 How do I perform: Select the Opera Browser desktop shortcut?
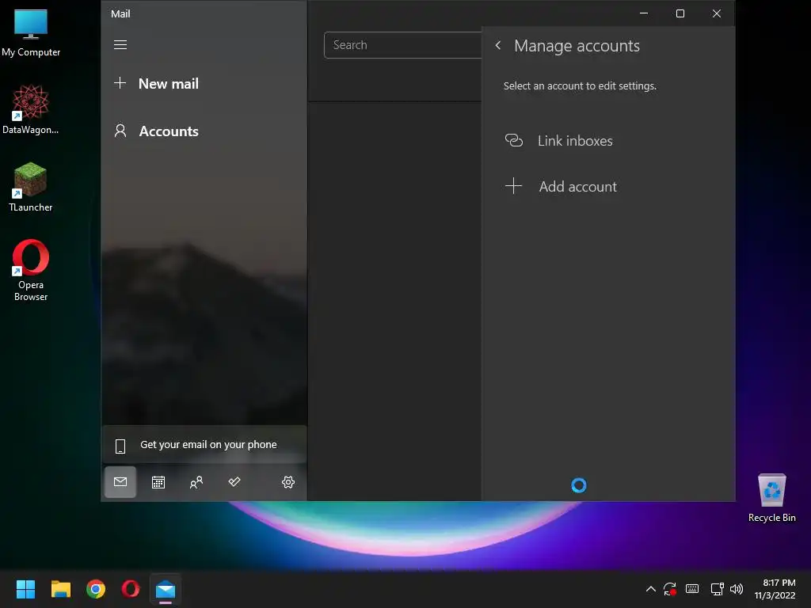click(31, 270)
